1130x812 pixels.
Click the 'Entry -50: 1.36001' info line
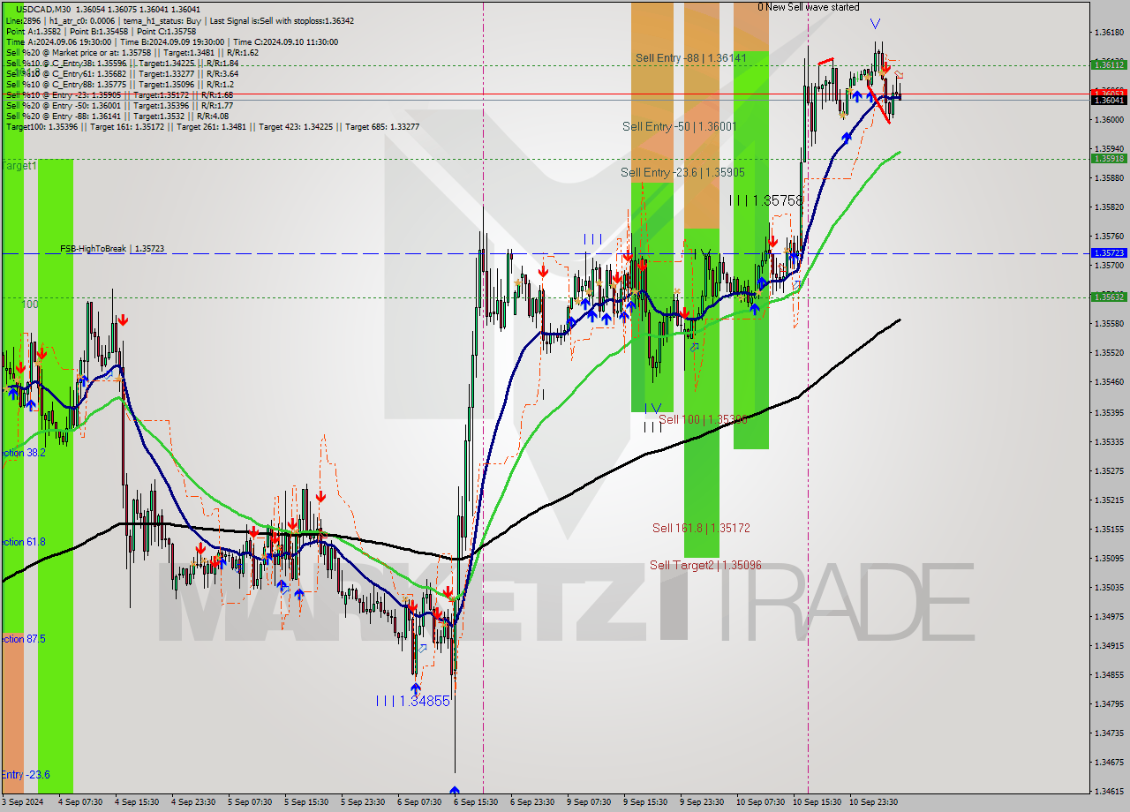coord(119,105)
